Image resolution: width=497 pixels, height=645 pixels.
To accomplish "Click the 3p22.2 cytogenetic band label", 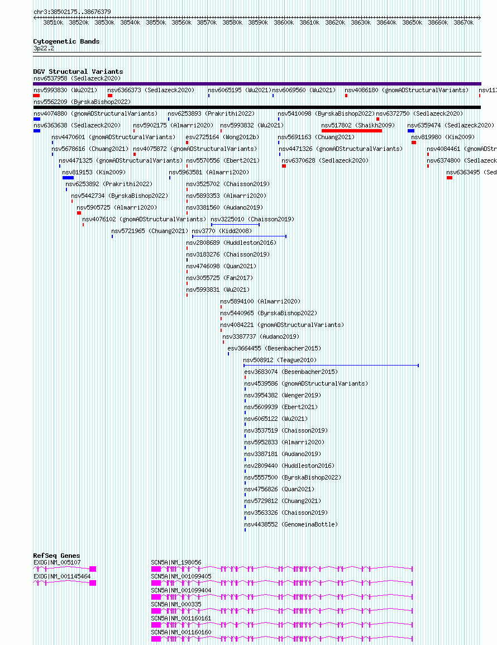I will point(44,48).
